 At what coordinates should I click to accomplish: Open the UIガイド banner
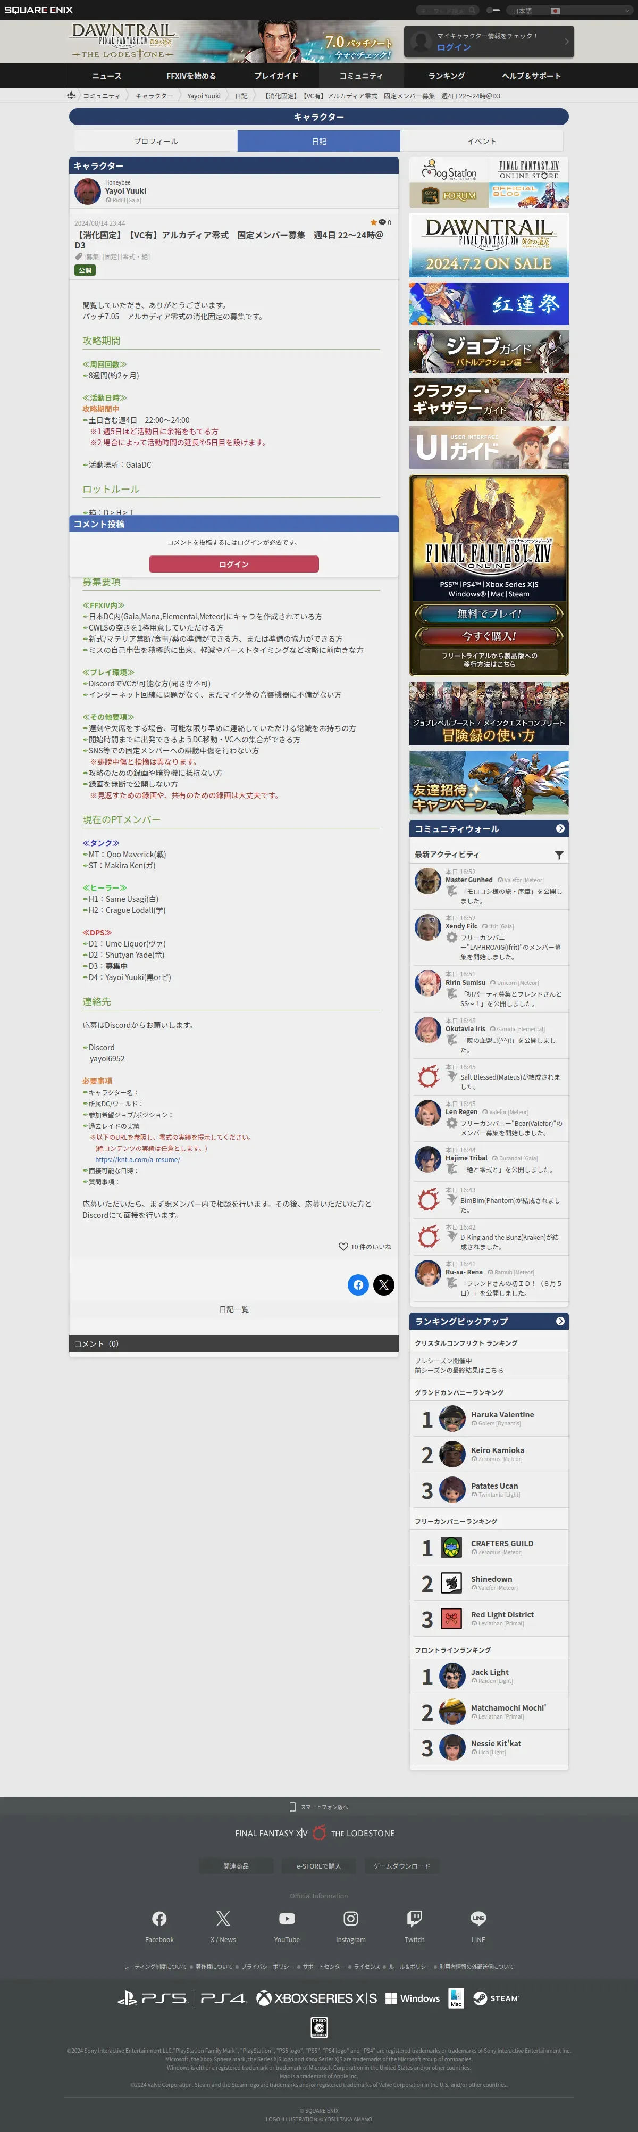pyautogui.click(x=489, y=447)
